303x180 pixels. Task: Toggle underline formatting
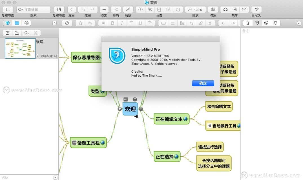[140, 23]
